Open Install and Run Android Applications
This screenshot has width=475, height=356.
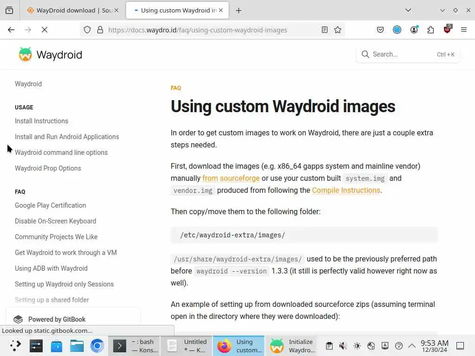(67, 137)
